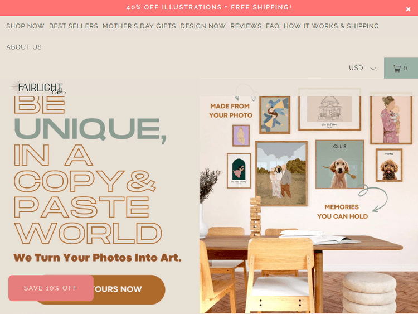
Task: Click the house line-drawing framed print
Action: point(329,109)
